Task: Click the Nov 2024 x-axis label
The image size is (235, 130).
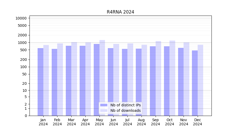Action: (184, 122)
